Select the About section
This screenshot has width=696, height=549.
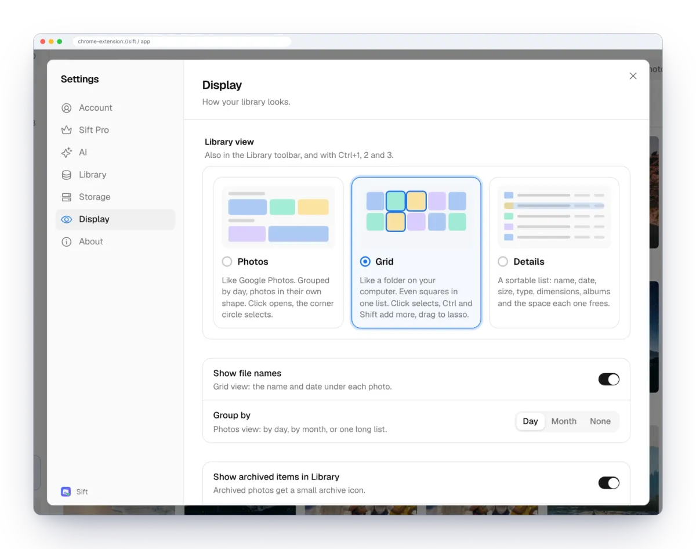115,242
